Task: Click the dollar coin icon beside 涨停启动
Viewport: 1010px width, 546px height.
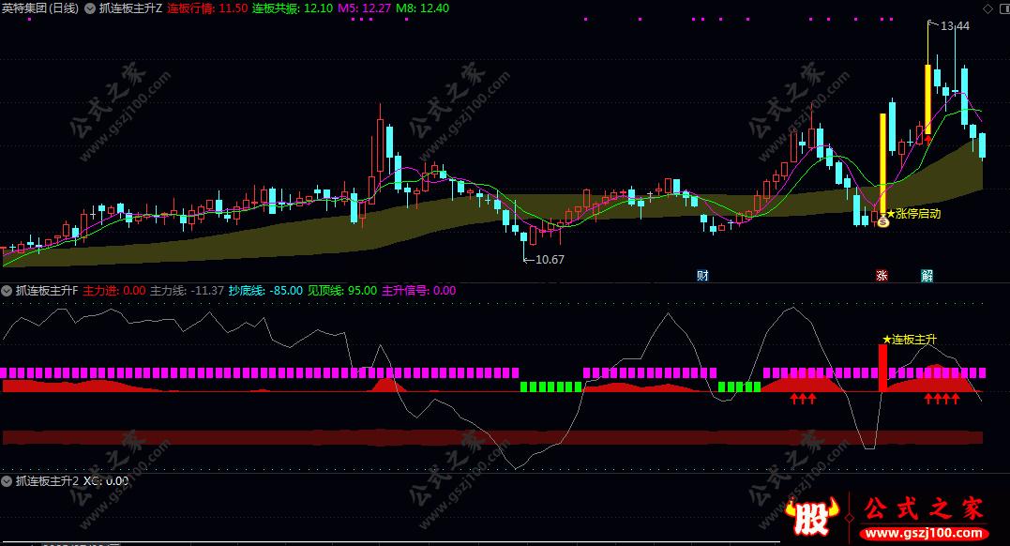Action: (882, 221)
